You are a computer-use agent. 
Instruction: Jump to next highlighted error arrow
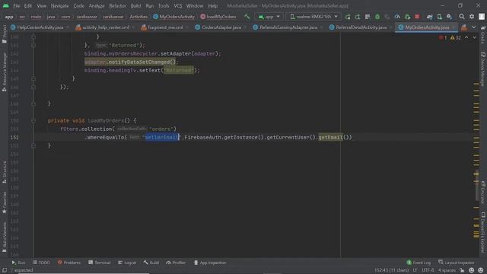pos(475,37)
